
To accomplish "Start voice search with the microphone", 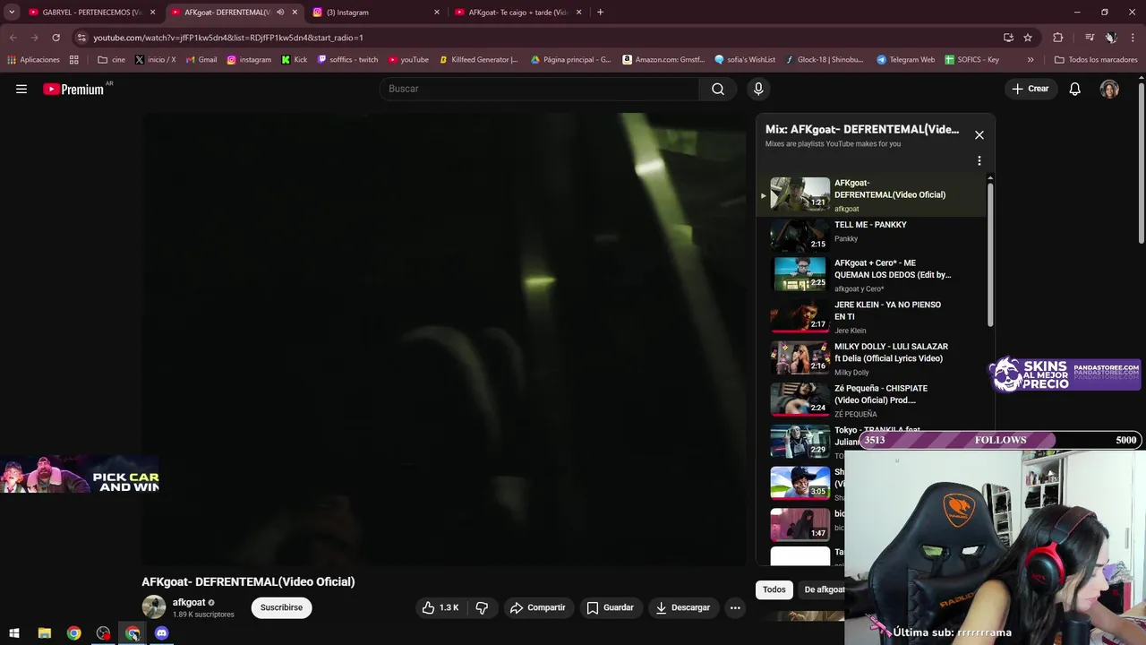I will (x=758, y=89).
